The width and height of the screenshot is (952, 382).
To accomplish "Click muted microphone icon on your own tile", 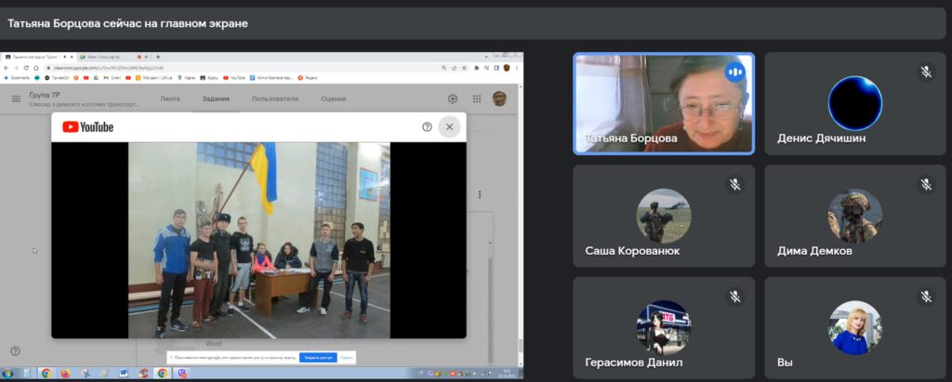I will [926, 296].
